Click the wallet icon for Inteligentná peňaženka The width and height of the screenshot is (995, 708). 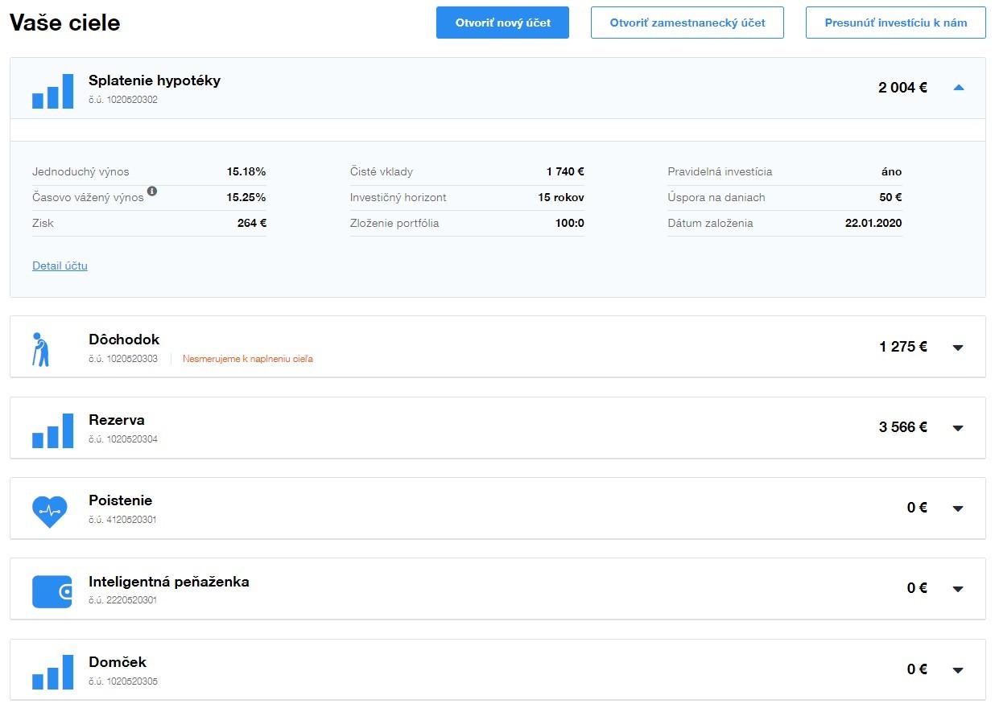52,591
